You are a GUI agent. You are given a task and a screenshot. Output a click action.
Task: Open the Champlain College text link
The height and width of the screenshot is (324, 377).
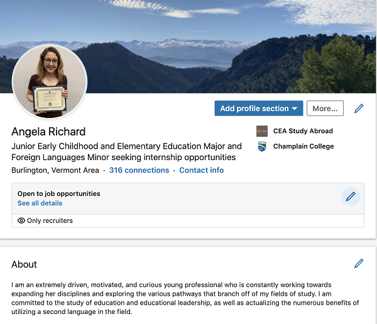click(303, 146)
